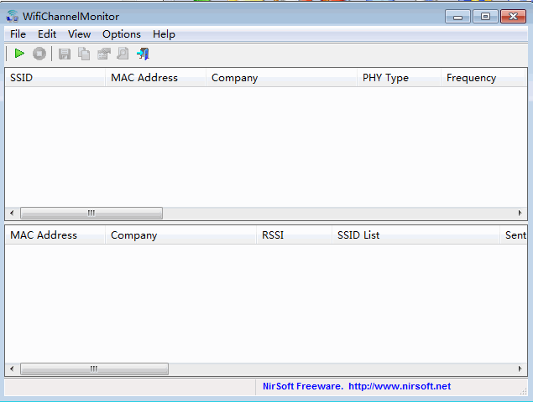
Task: Click upper pane scroll right arrow
Action: (520, 213)
